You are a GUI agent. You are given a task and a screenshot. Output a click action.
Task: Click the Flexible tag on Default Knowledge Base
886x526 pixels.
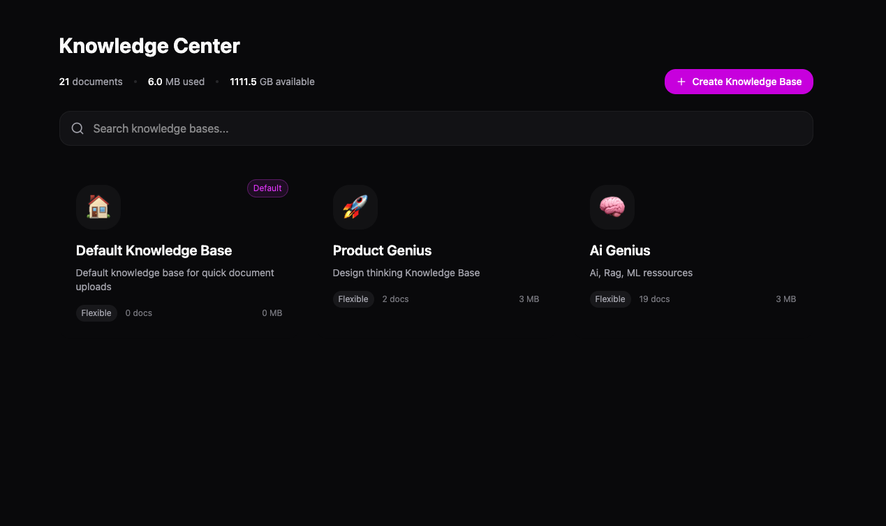[x=96, y=313]
